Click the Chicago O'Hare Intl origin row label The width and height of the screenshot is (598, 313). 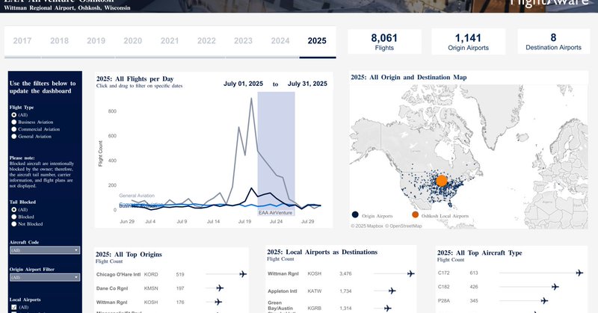119,274
